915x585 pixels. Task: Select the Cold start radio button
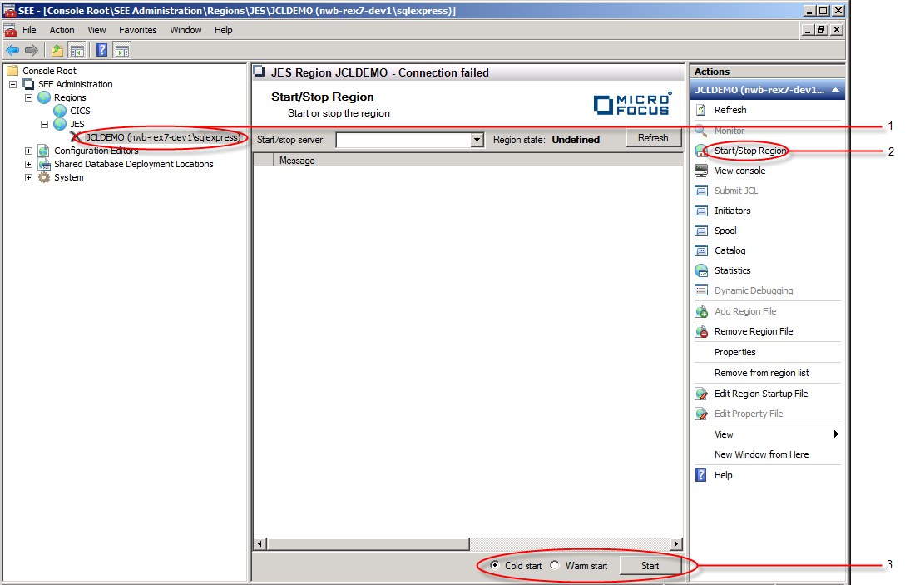pos(496,566)
